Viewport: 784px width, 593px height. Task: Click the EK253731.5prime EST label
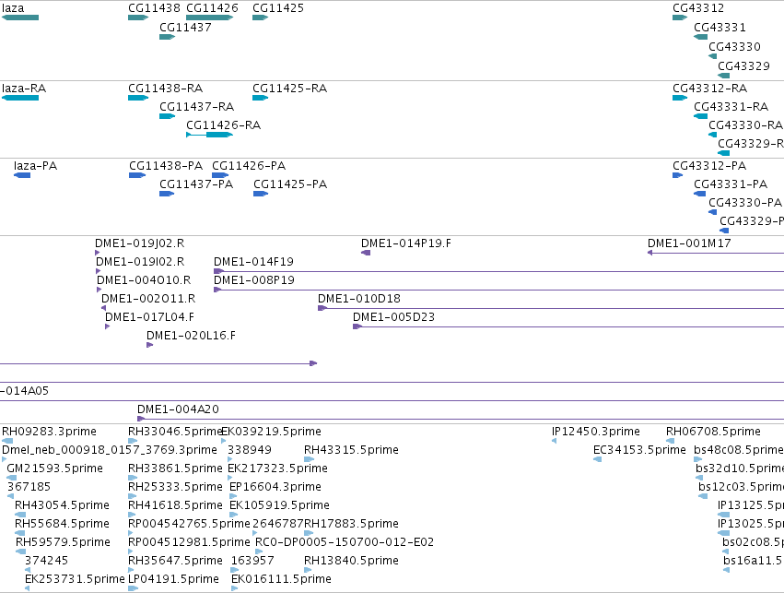pos(75,579)
